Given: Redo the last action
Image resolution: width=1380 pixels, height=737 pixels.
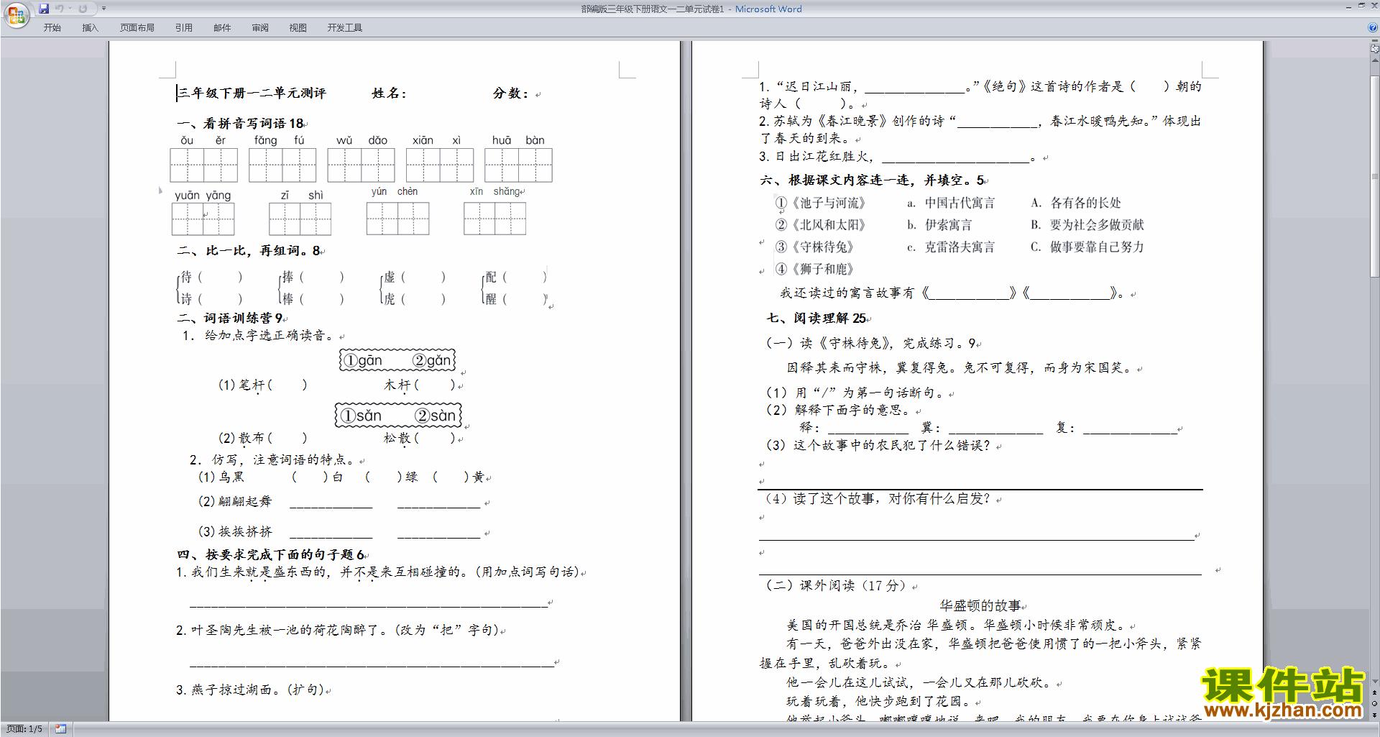Looking at the screenshot, I should coord(83,9).
